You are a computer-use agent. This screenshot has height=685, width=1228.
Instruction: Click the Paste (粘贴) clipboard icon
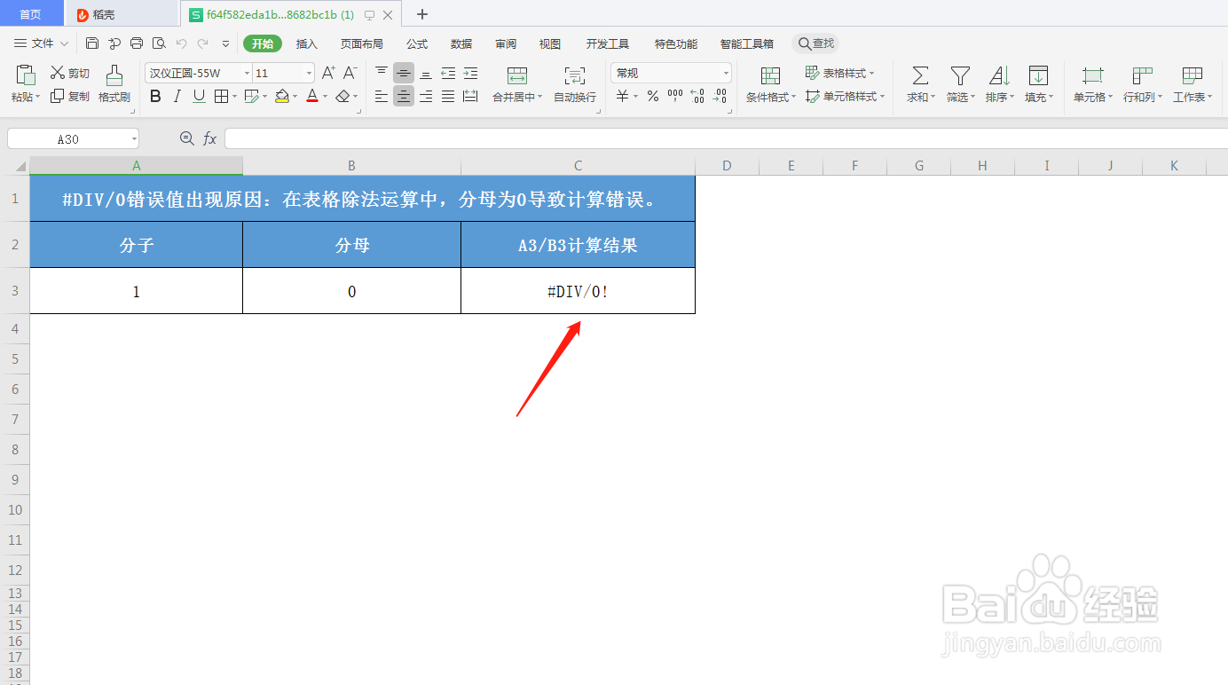tap(26, 75)
